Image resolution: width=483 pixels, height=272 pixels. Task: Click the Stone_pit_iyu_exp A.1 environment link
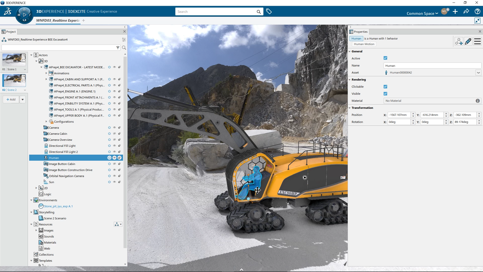click(58, 206)
